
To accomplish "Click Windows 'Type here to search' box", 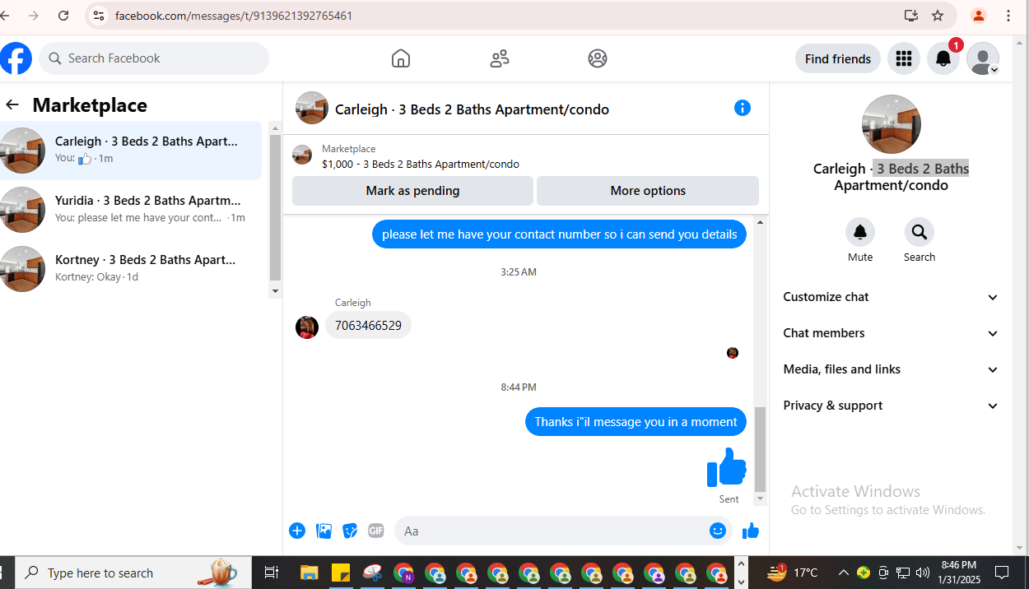I will 132,573.
